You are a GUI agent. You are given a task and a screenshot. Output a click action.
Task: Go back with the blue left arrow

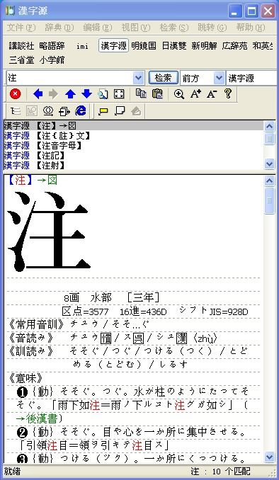click(x=38, y=94)
